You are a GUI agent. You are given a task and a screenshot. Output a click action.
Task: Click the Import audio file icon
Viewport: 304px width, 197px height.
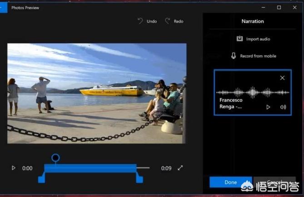239,39
